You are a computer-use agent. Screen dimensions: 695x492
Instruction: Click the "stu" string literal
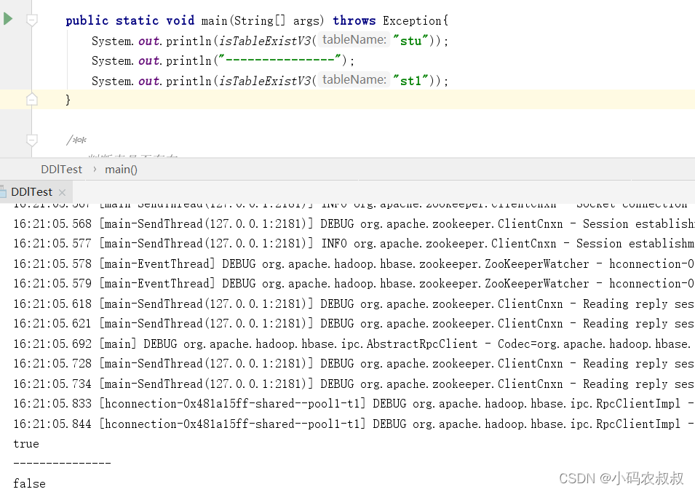click(410, 41)
